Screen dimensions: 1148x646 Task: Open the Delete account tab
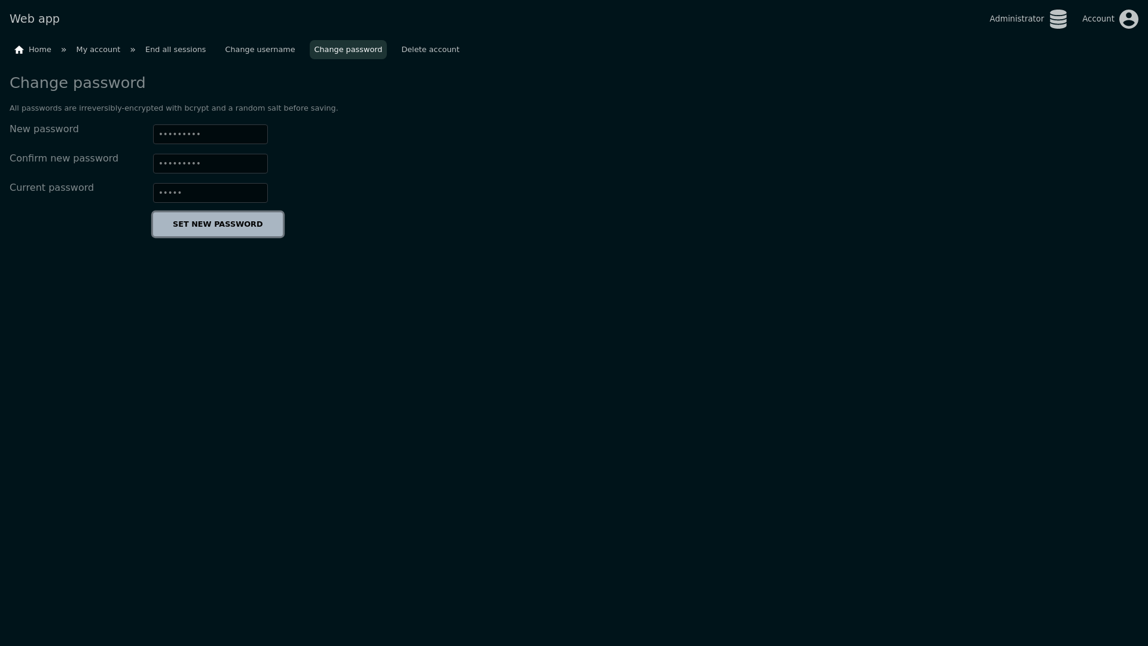coord(430,50)
